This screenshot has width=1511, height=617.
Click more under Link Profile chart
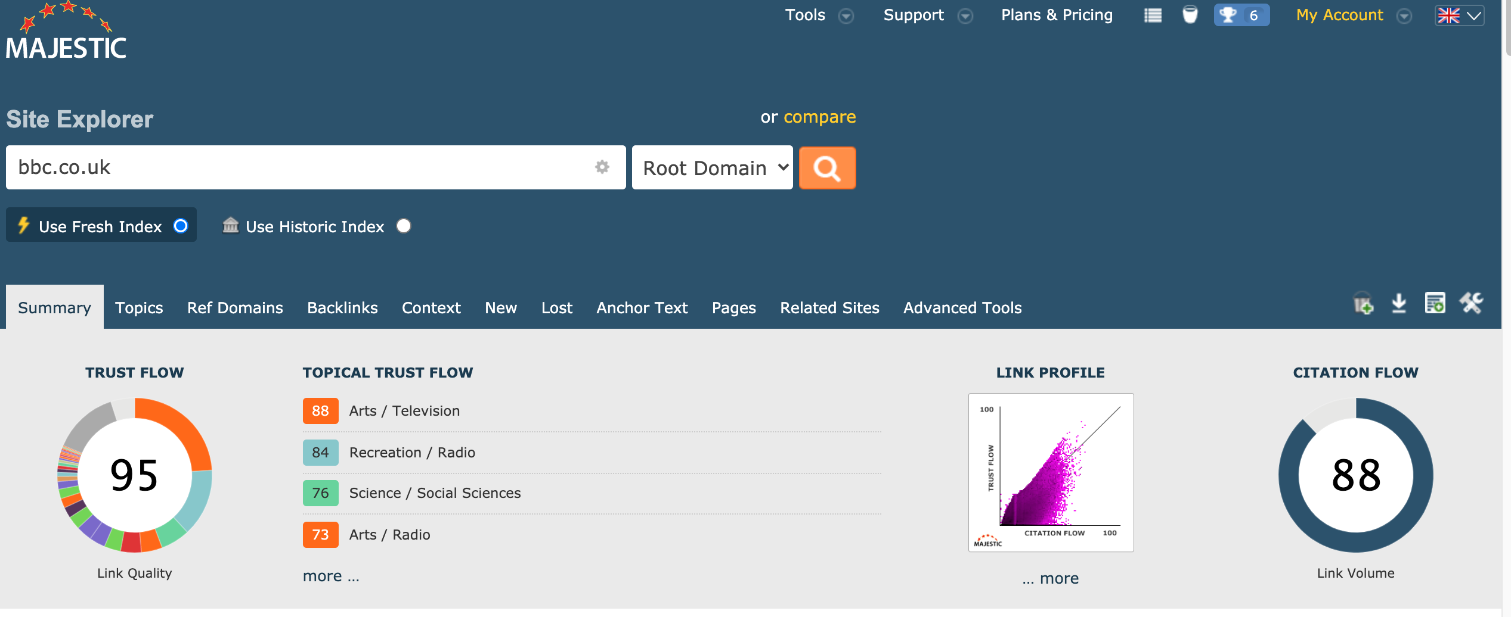[1051, 578]
